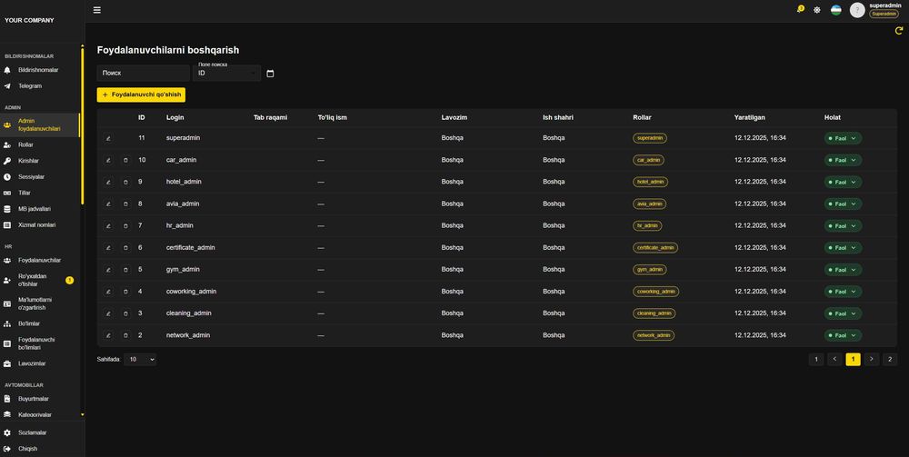
Task: Open MB jadvallari in the sidebar
Action: pyautogui.click(x=39, y=209)
